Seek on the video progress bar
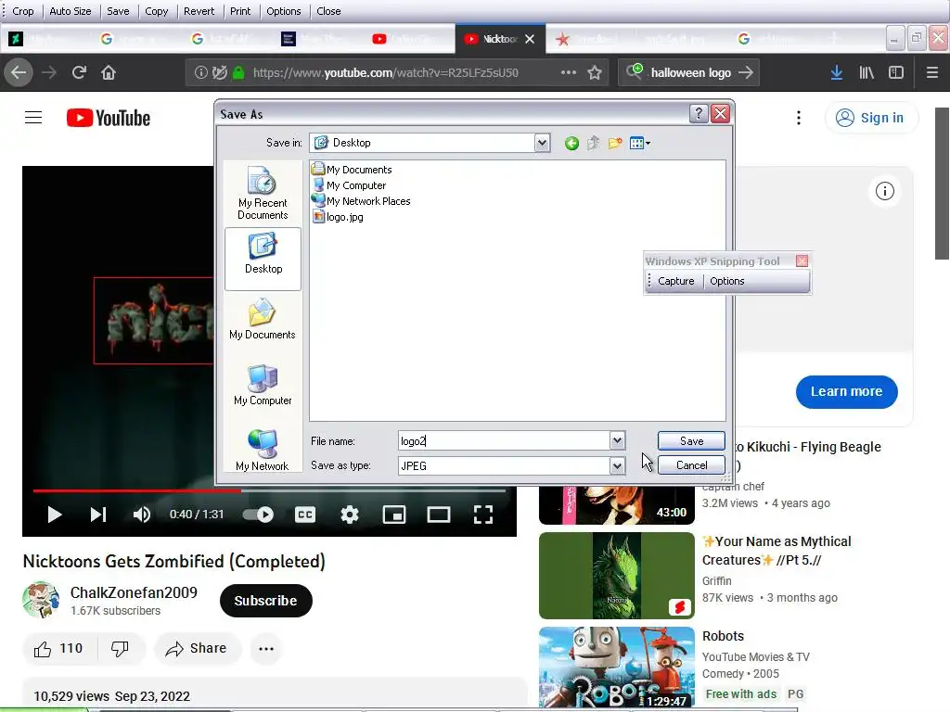 click(269, 490)
